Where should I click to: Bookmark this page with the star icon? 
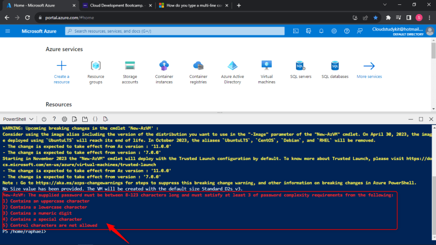point(376,17)
